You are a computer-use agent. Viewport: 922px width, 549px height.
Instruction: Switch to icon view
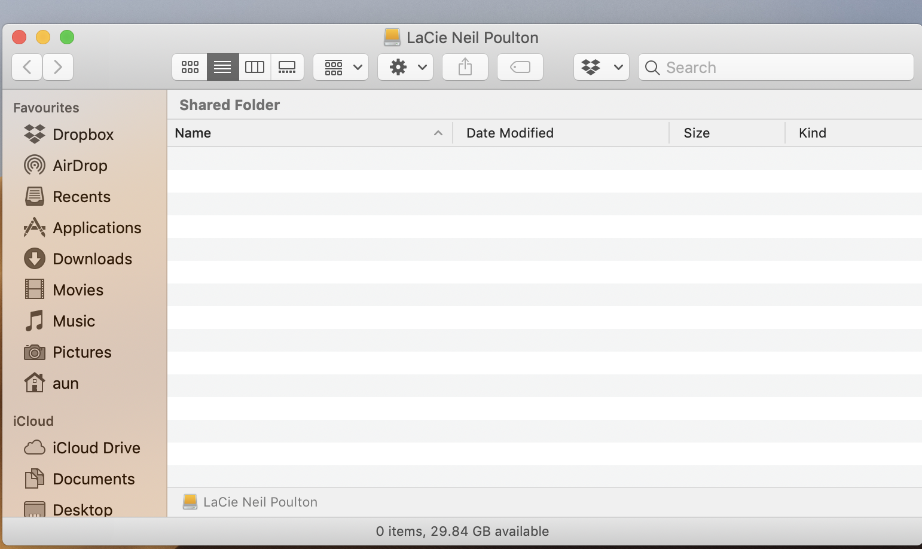pyautogui.click(x=190, y=67)
